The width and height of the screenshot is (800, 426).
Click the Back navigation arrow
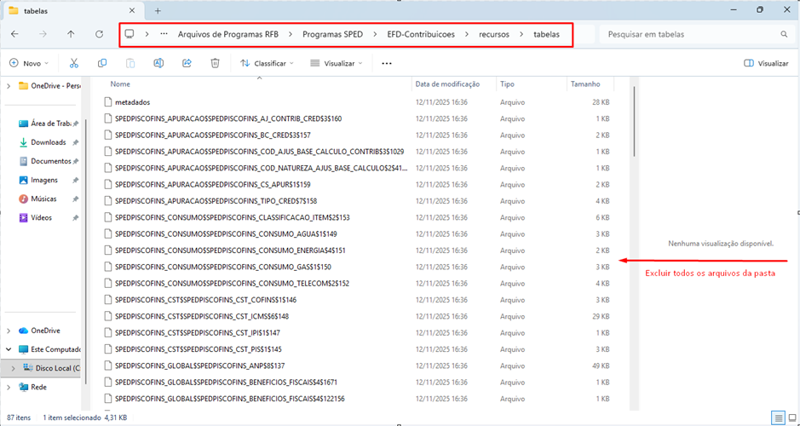click(x=14, y=34)
